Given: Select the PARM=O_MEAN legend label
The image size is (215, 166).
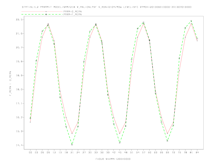Looking at the screenshot, I should [x=72, y=11].
